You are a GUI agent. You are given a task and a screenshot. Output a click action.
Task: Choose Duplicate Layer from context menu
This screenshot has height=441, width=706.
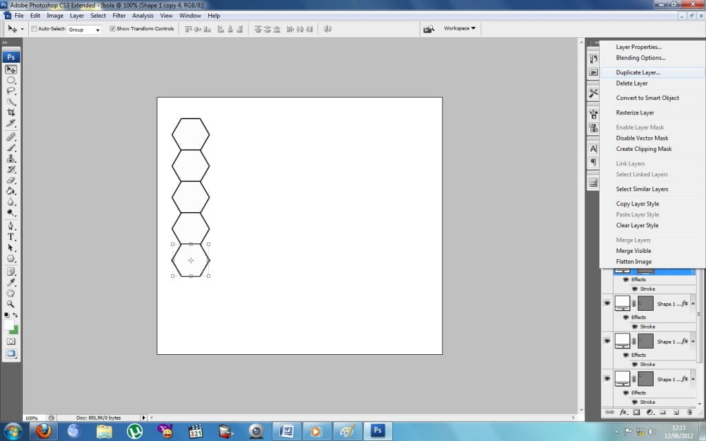coord(638,72)
